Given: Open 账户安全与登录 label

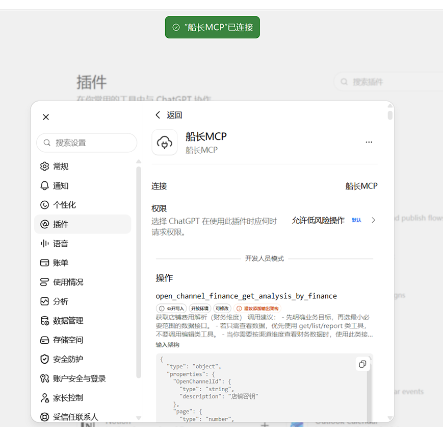Looking at the screenshot, I should point(80,378).
